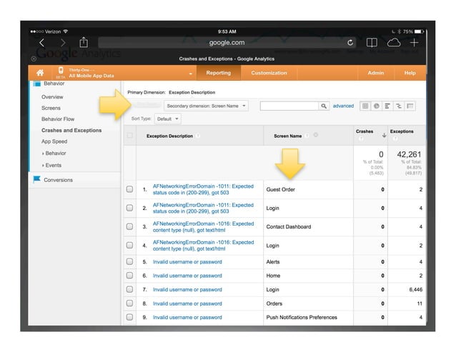Switch to data table view icon

pos(365,106)
